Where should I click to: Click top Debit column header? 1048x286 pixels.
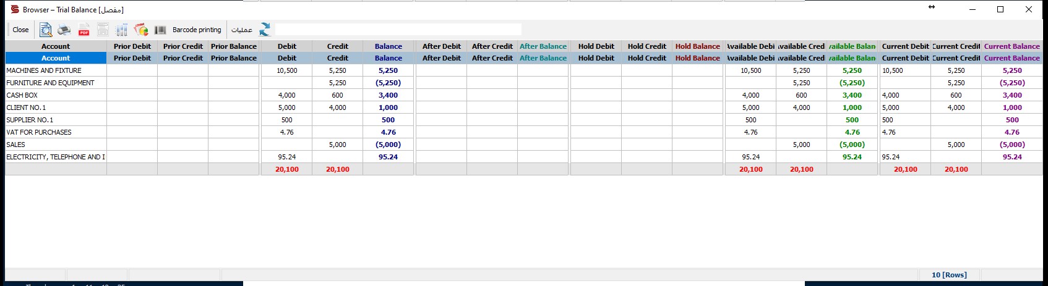point(287,46)
